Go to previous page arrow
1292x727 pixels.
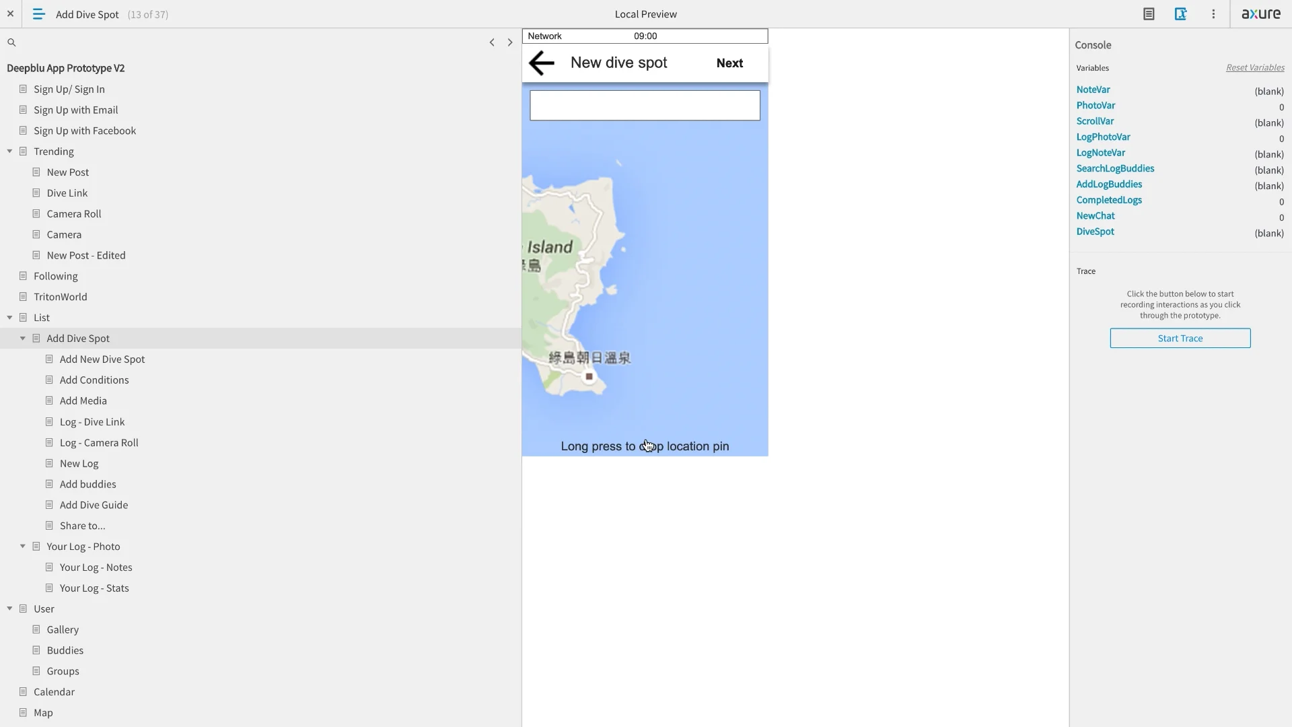click(x=492, y=42)
